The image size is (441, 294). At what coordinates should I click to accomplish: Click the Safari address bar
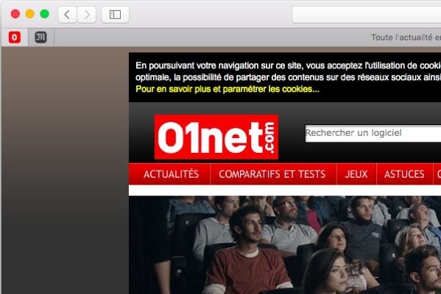coord(367,14)
